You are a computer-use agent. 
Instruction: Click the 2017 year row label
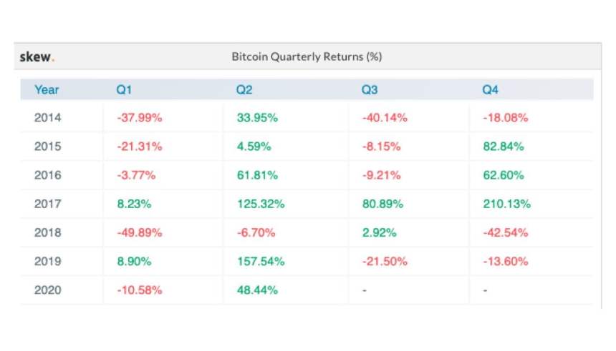click(48, 204)
